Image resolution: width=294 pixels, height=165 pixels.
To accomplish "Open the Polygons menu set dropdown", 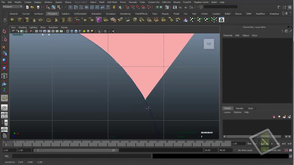I will (12, 7).
